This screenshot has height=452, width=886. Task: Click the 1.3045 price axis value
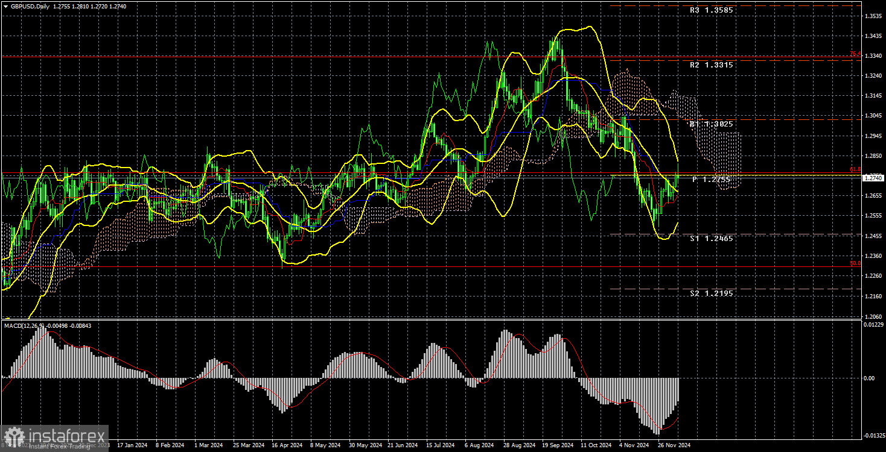[873, 116]
